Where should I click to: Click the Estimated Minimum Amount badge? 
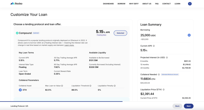pyautogui.click(x=170, y=75)
